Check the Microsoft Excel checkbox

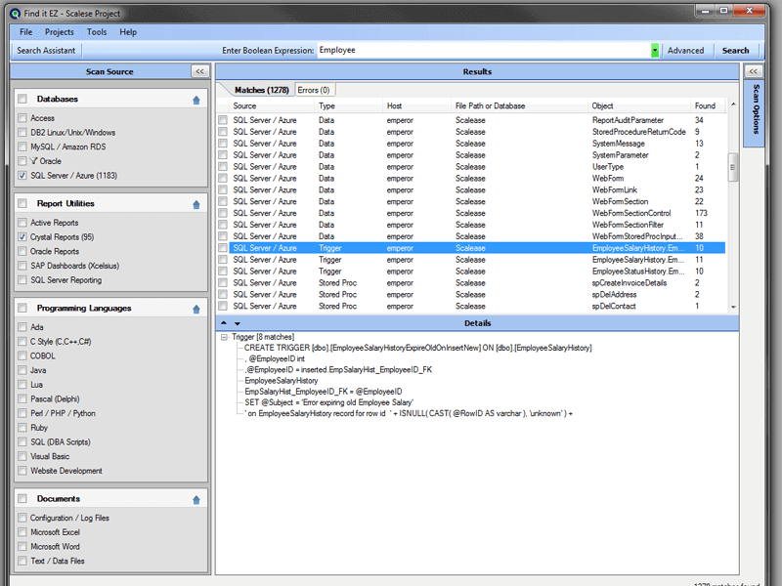pyautogui.click(x=22, y=532)
